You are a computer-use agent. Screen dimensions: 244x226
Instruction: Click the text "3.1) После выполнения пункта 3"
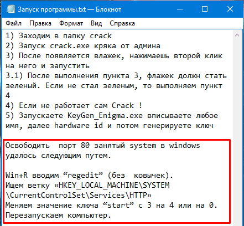pos(72,76)
